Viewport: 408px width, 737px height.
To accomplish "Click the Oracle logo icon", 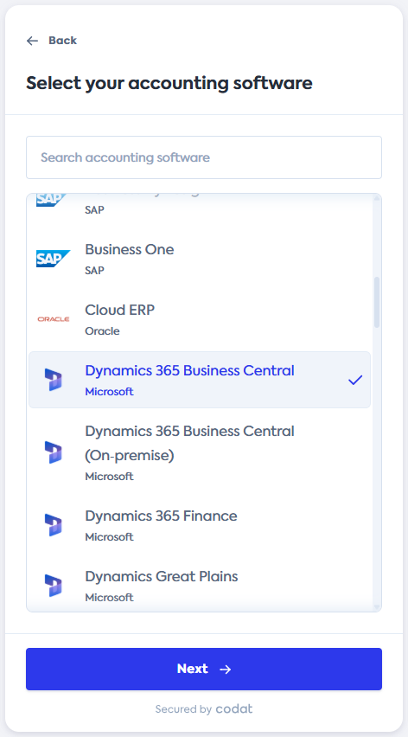I will 53,319.
